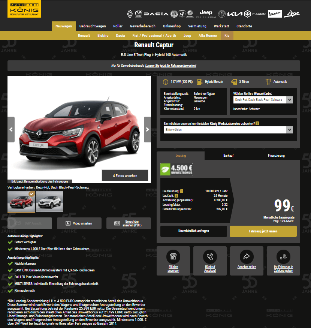Open the Onlineshop menu

coord(172,26)
